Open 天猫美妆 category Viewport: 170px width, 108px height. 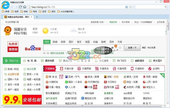coord(102,69)
